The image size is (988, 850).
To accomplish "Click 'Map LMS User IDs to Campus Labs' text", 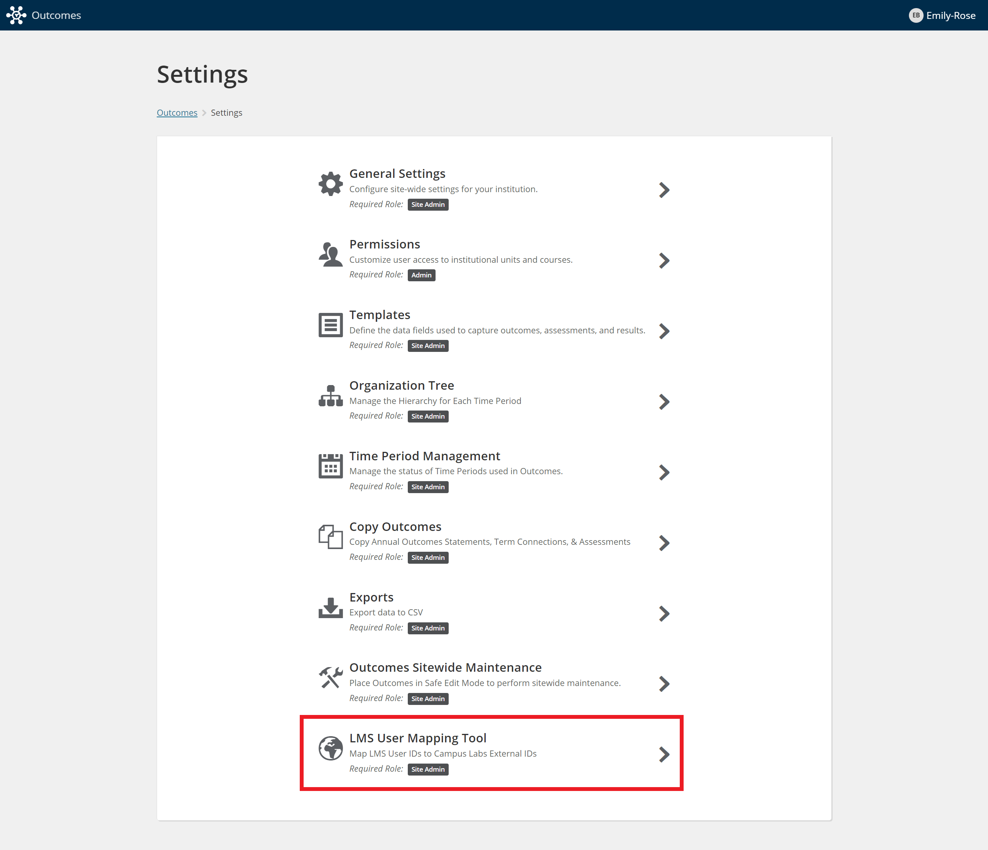I will click(443, 754).
